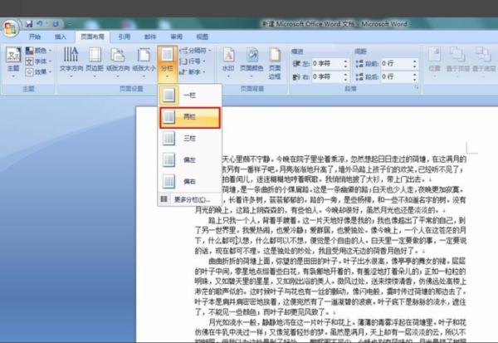Expand the 颜色 theme colors dropdown

38,50
